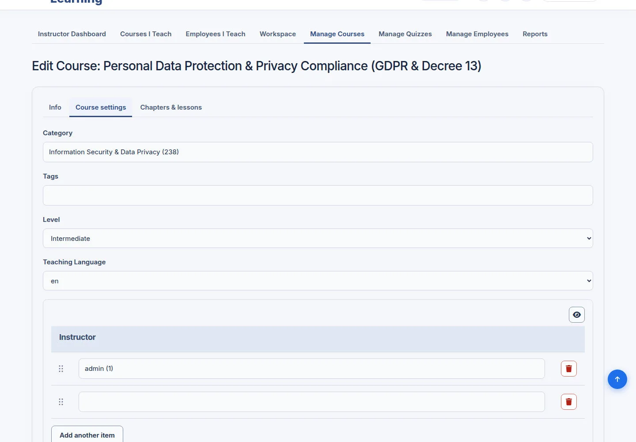Click the admin (1) instructor field
636x442 pixels.
[311, 369]
